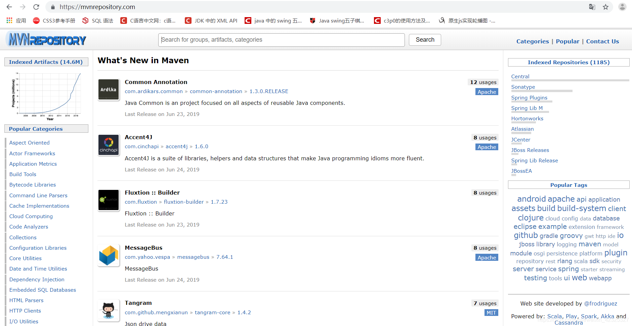Open the Spring Plugins repository link
This screenshot has height=326, width=632.
click(x=529, y=98)
